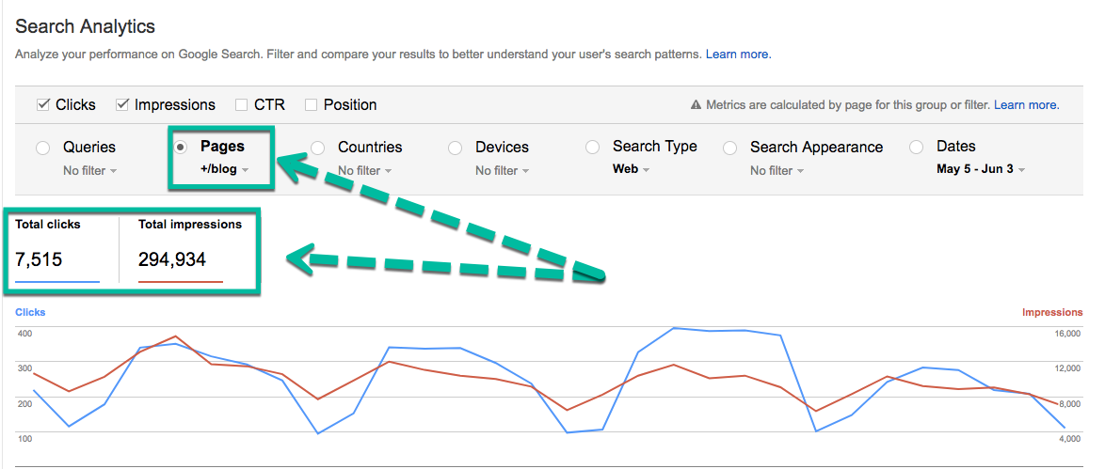Viewport: 1105px width, 469px height.
Task: Click Learn more link beside metrics warning
Action: [x=1026, y=105]
